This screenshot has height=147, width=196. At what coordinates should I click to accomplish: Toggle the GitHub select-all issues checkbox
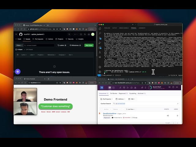18,55
